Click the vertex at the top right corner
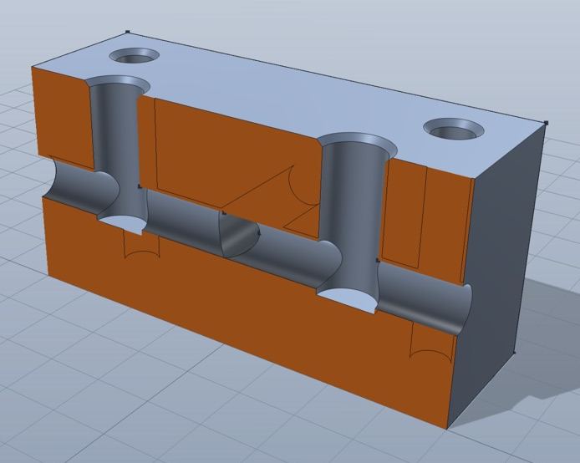580x463 pixels. tap(547, 123)
